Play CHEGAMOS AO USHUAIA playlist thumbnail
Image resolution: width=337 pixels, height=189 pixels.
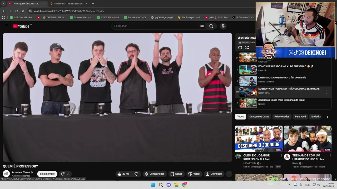coord(248,81)
